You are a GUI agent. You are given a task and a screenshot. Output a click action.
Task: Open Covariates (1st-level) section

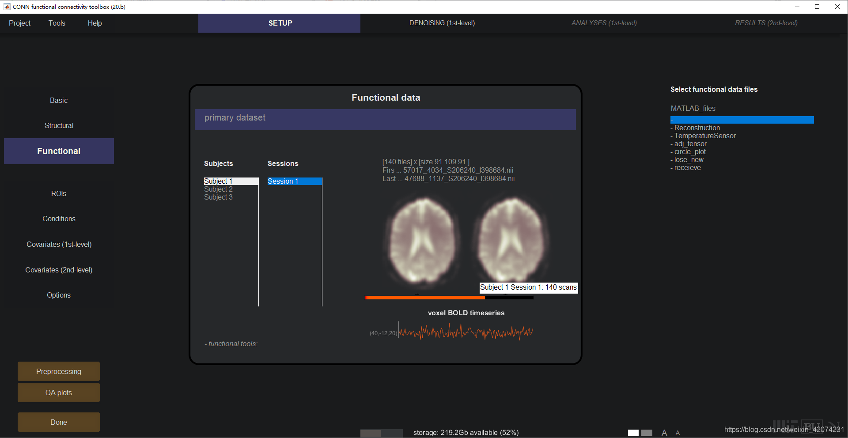[x=59, y=245]
